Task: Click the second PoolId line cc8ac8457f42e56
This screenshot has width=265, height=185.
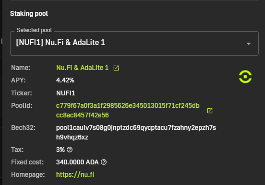Action: (x=82, y=116)
